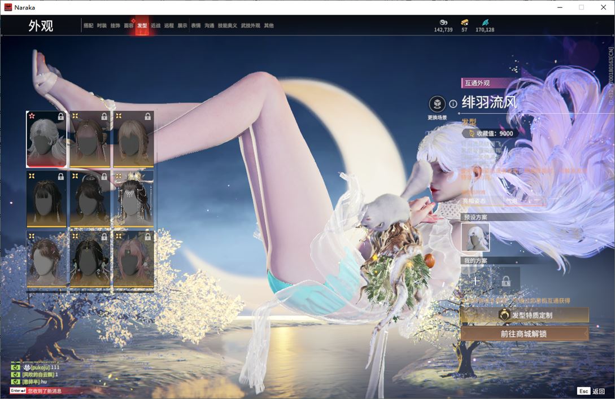Click the info icon beside 绯羽流风
Image resolution: width=615 pixels, height=399 pixels.
[453, 104]
